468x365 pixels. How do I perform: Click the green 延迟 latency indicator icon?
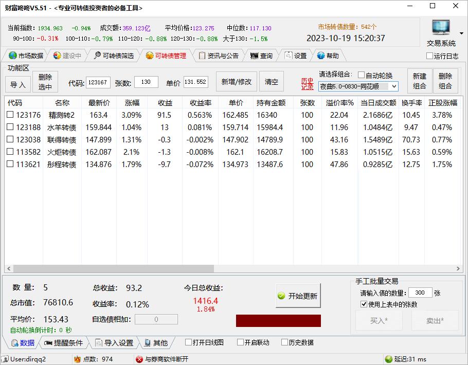click(x=388, y=359)
